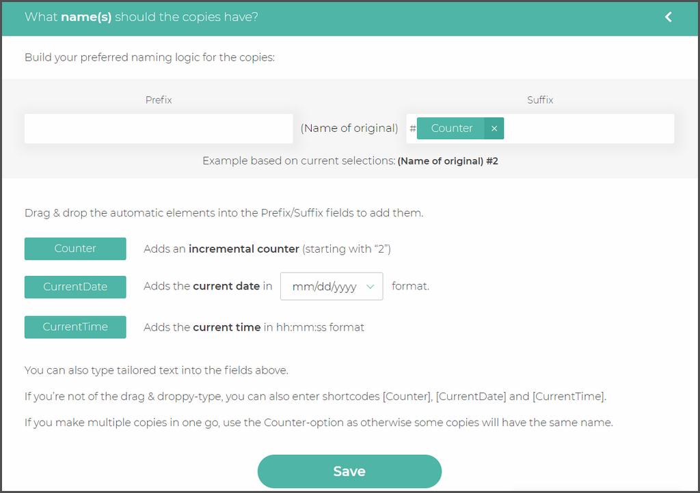Click the "incremental counter" description text
700x493 pixels.
(244, 249)
